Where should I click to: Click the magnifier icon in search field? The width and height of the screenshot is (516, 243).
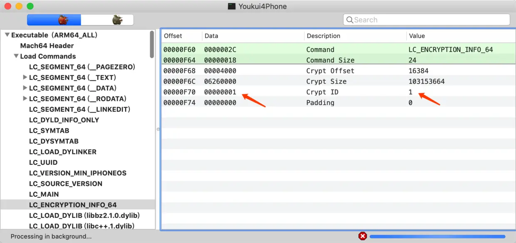[x=350, y=20]
